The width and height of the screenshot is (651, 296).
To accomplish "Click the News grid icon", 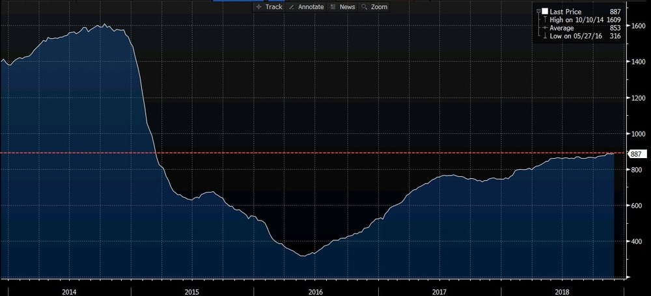I will [x=333, y=7].
